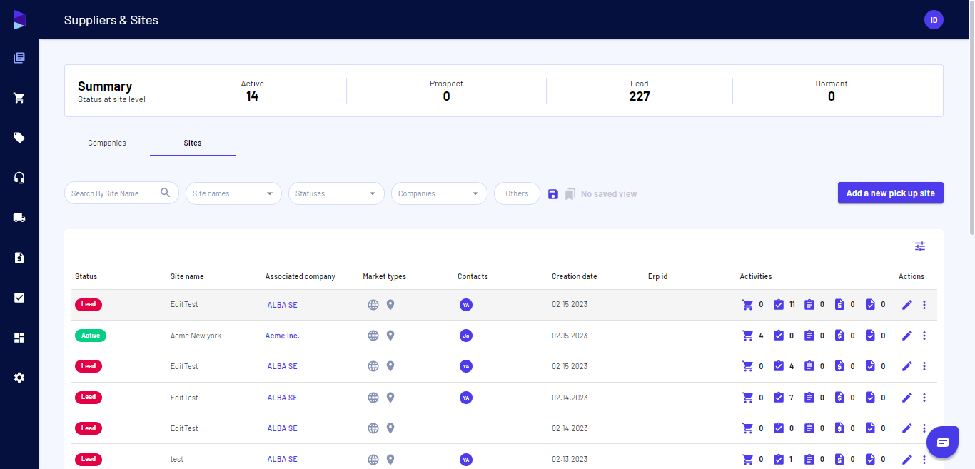
Task: Click the Status column header
Action: point(86,276)
